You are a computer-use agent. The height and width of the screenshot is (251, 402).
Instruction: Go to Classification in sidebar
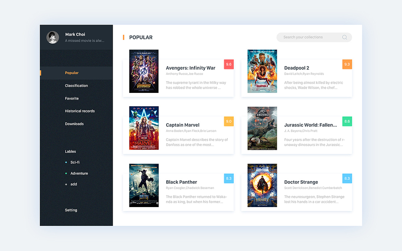coord(76,86)
